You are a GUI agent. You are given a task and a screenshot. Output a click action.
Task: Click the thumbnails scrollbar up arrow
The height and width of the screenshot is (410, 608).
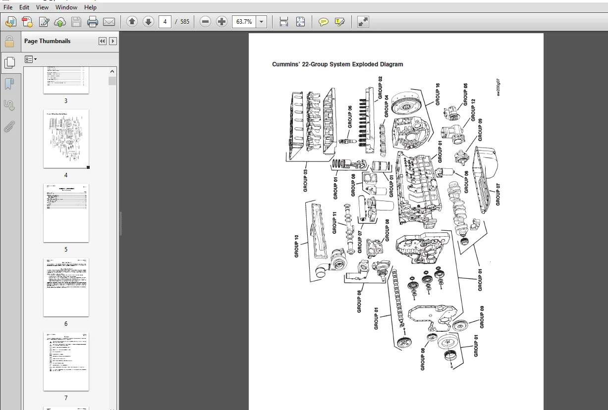pos(112,71)
